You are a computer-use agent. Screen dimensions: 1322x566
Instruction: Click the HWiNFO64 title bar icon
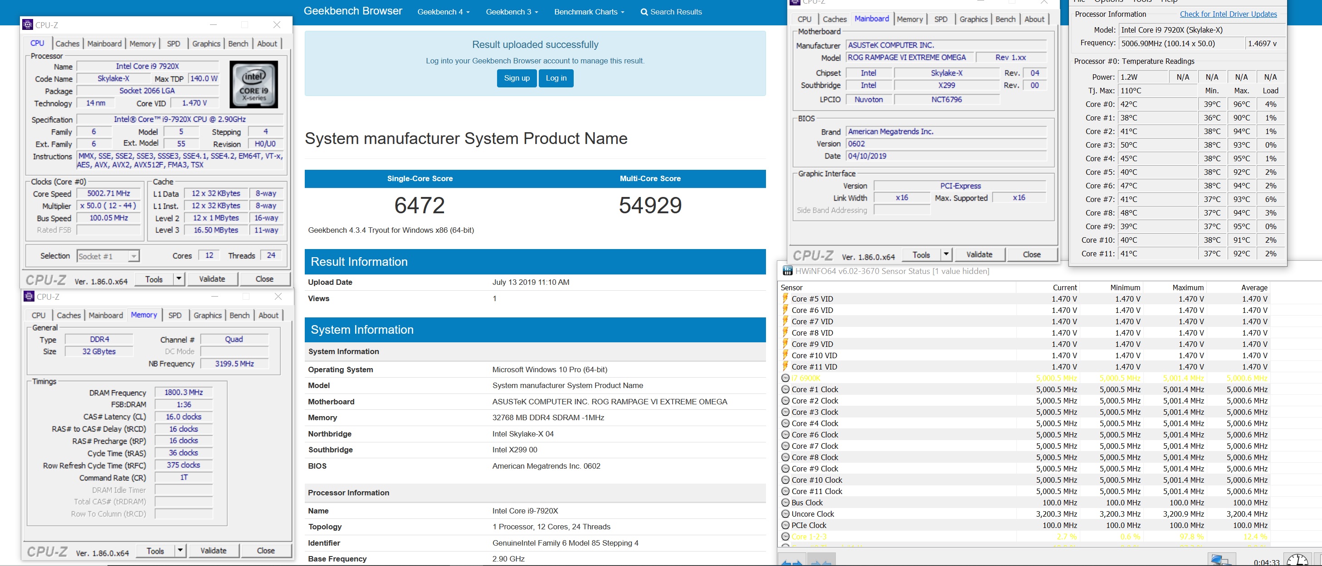point(787,271)
